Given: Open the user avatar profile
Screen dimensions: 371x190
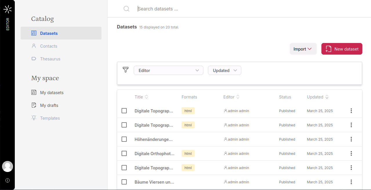Looking at the screenshot, I should point(8,166).
